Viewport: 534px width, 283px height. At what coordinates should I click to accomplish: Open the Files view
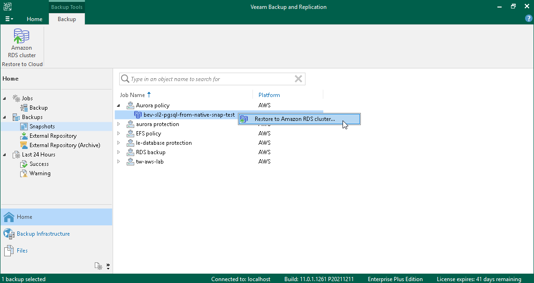(x=56, y=251)
